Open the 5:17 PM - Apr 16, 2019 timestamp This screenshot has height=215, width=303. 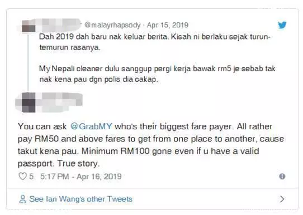pos(81,177)
